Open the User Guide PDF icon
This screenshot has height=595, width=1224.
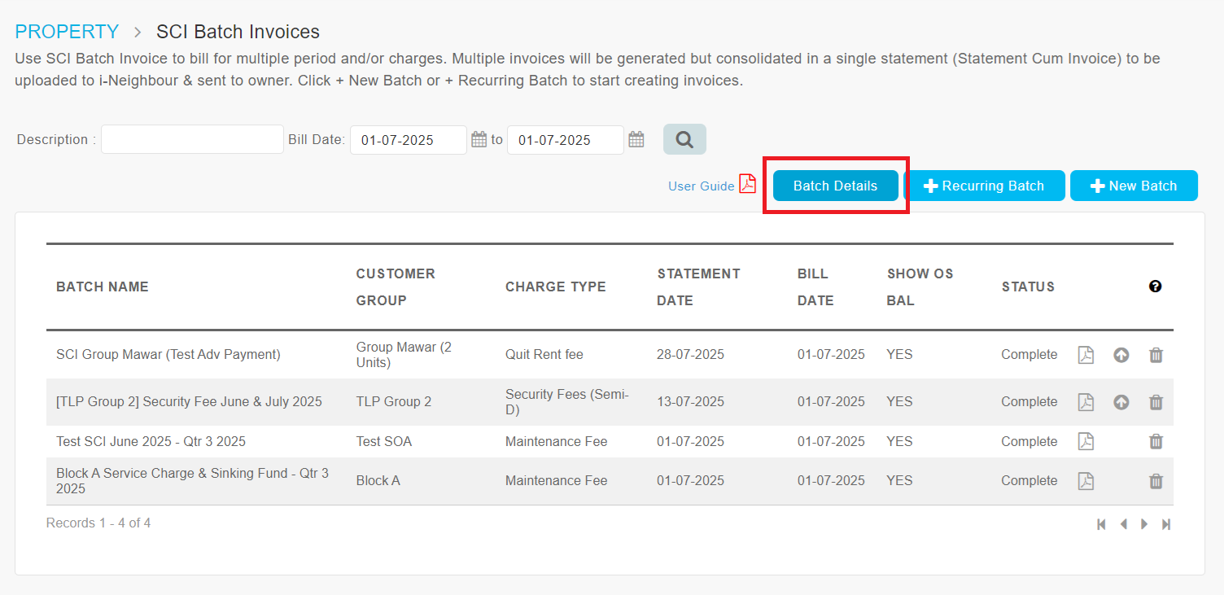pos(747,185)
